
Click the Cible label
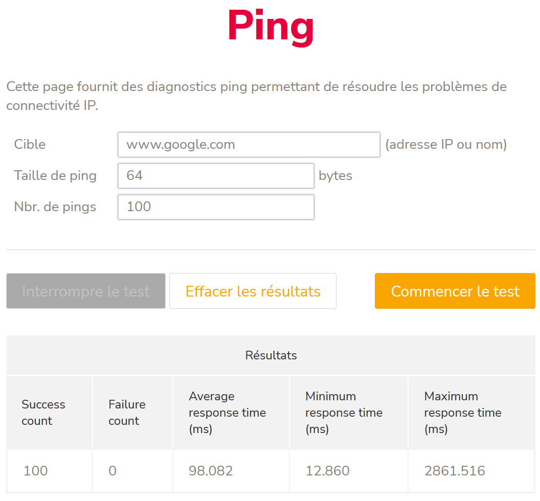30,145
